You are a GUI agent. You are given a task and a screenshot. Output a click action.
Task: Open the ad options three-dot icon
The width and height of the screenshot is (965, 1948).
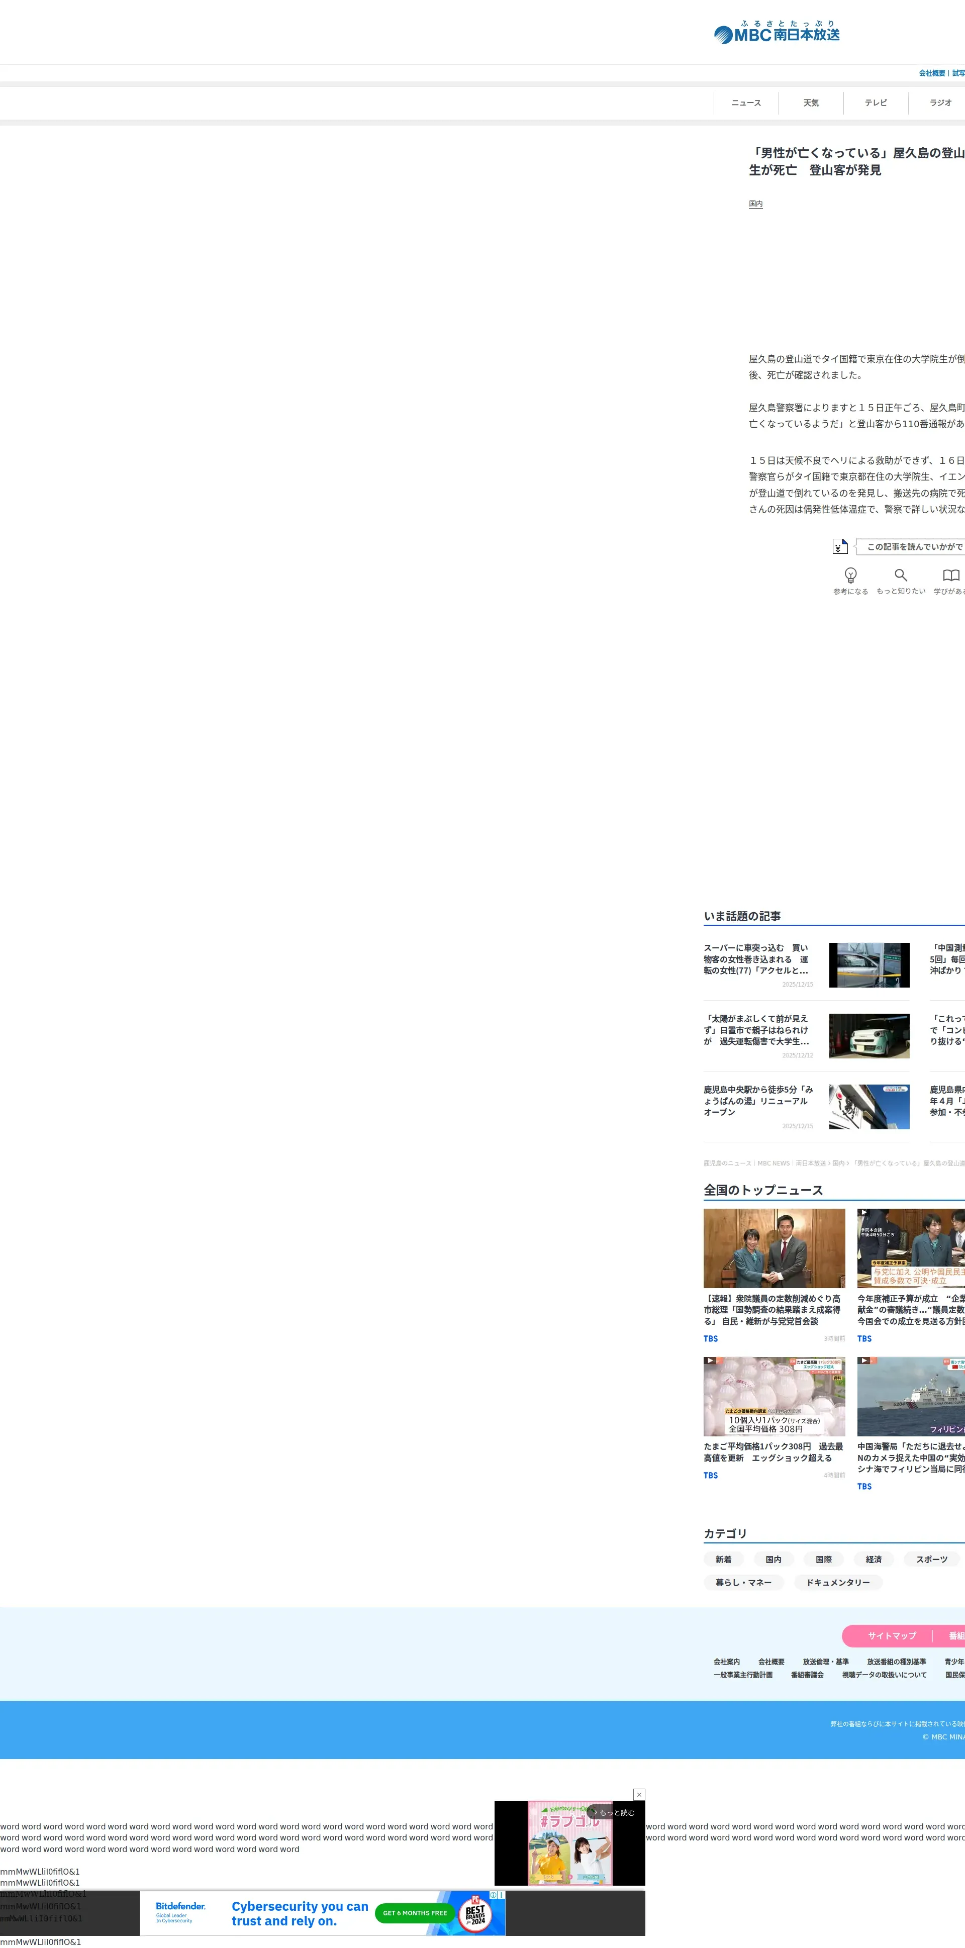[501, 1895]
